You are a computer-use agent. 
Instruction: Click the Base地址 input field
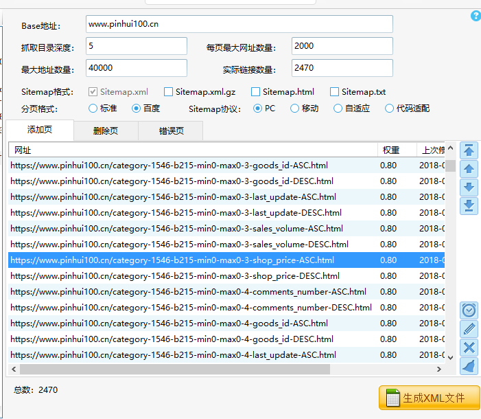pyautogui.click(x=239, y=24)
